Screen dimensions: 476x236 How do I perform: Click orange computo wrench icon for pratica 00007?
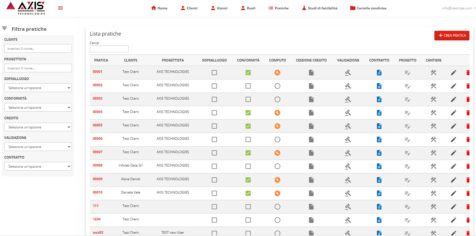(277, 153)
